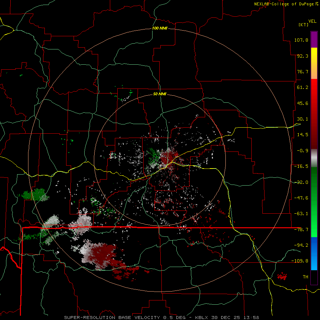Click the -78.7 legend value
320x320 pixels.
[301, 230]
